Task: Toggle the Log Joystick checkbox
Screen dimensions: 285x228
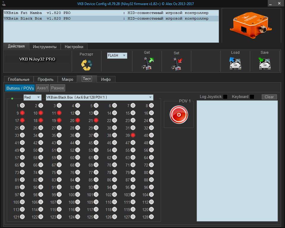Action: tap(225, 97)
